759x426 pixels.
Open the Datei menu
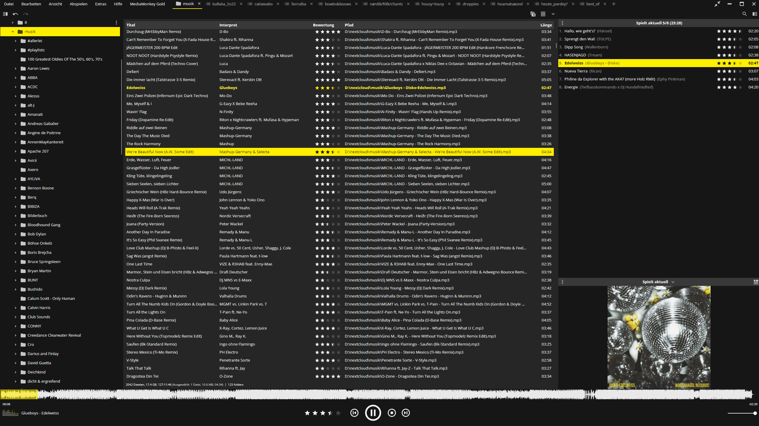pyautogui.click(x=9, y=4)
